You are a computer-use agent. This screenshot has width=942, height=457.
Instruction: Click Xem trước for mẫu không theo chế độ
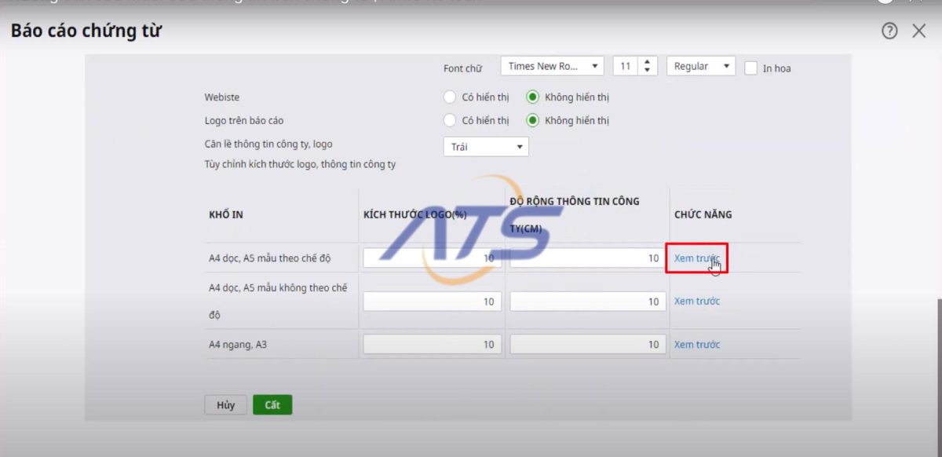[696, 302]
